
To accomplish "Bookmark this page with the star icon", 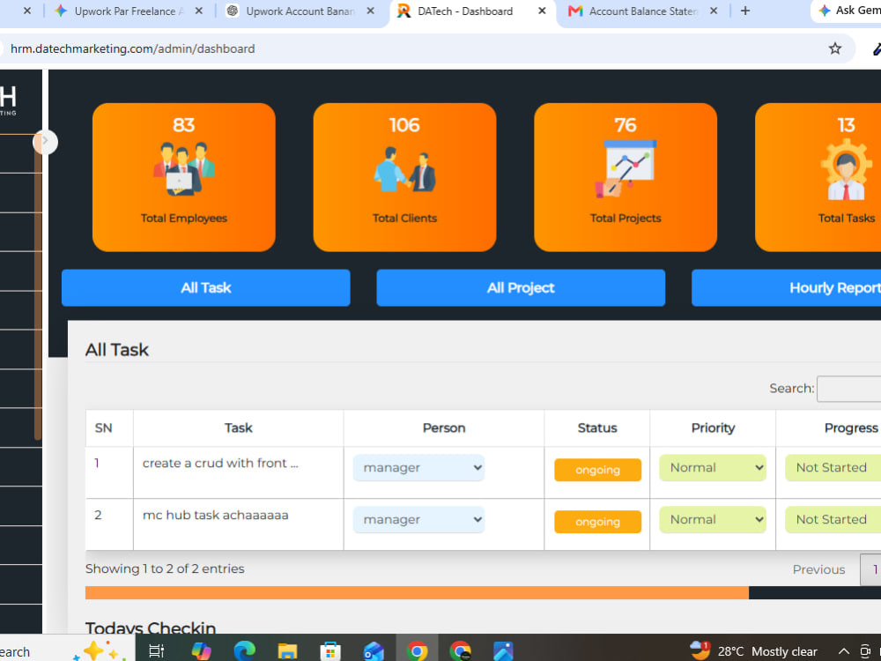I will point(835,48).
